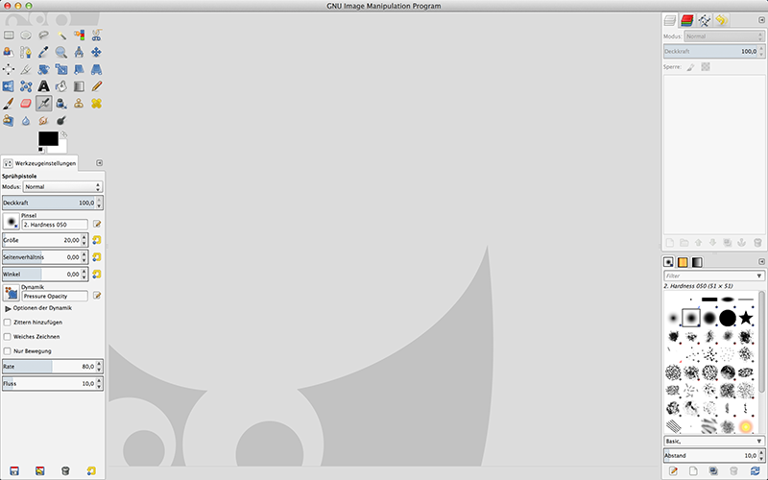Select the Text tool
Image resolution: width=768 pixels, height=480 pixels.
tap(43, 86)
